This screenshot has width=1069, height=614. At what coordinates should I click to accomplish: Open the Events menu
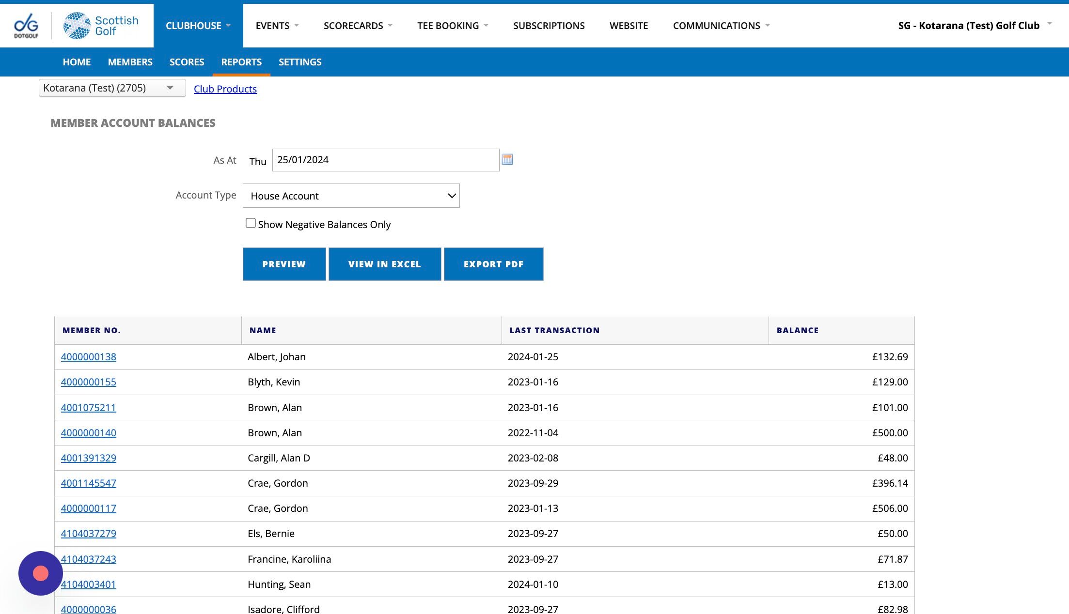277,26
